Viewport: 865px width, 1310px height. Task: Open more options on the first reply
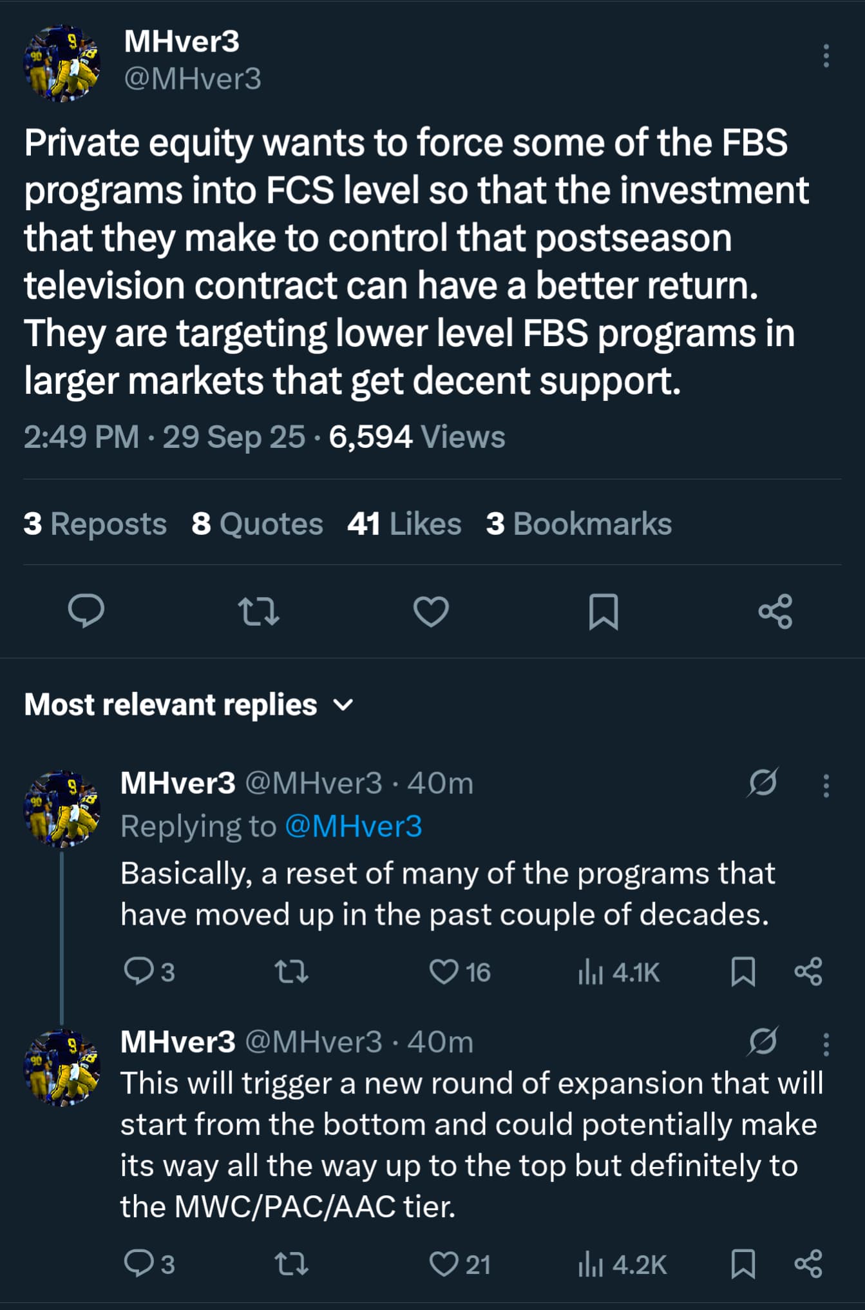click(x=826, y=785)
